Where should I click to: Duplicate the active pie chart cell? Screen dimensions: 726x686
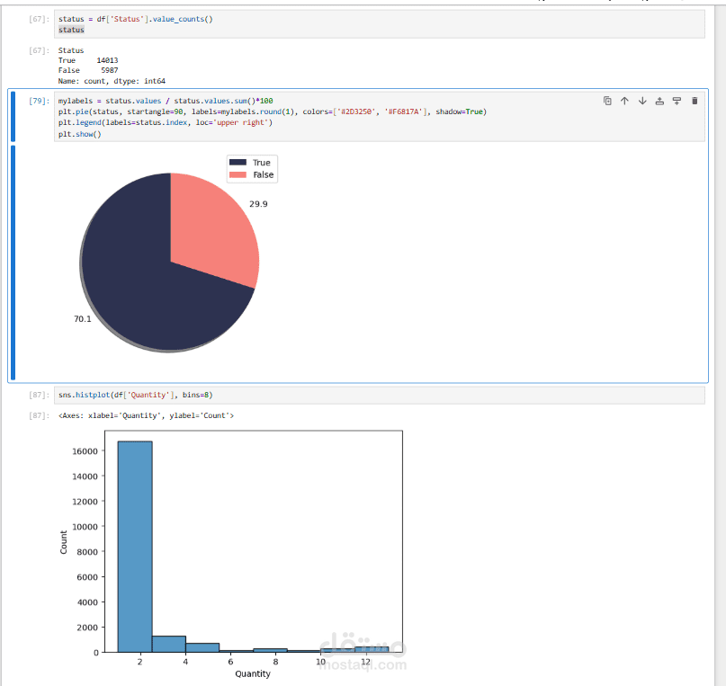click(x=607, y=101)
